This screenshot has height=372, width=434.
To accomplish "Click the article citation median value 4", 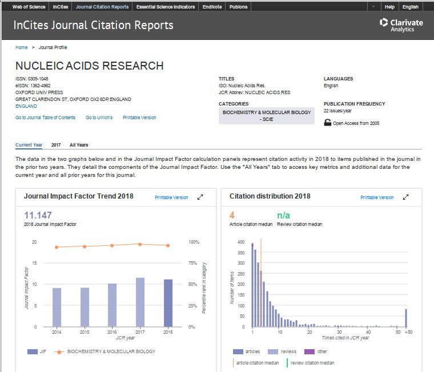I will coord(232,215).
